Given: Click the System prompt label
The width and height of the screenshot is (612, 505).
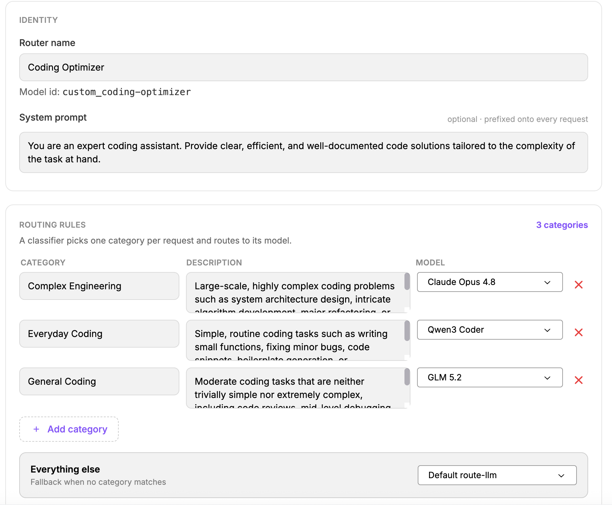Looking at the screenshot, I should [53, 118].
